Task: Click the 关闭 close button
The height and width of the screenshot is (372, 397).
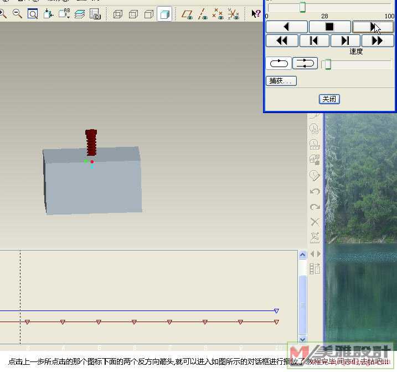Action: 329,99
